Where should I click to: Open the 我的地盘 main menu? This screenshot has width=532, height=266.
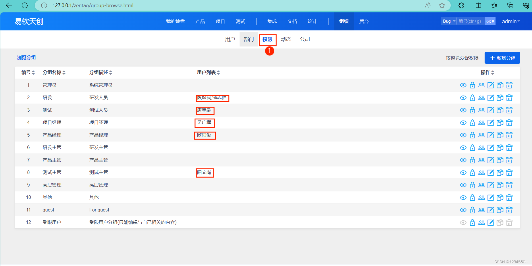(175, 22)
